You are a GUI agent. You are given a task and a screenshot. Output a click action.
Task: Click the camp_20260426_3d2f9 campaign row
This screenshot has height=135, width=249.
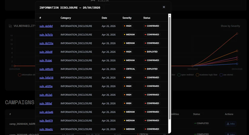pos(22,124)
